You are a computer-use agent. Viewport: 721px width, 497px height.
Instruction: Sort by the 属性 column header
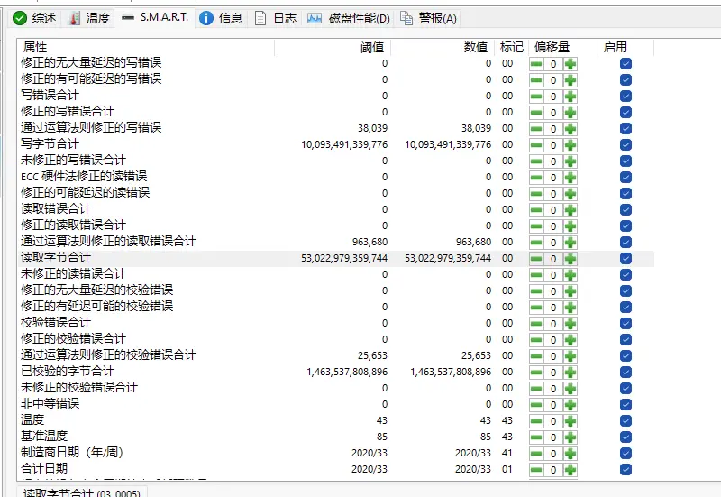36,47
